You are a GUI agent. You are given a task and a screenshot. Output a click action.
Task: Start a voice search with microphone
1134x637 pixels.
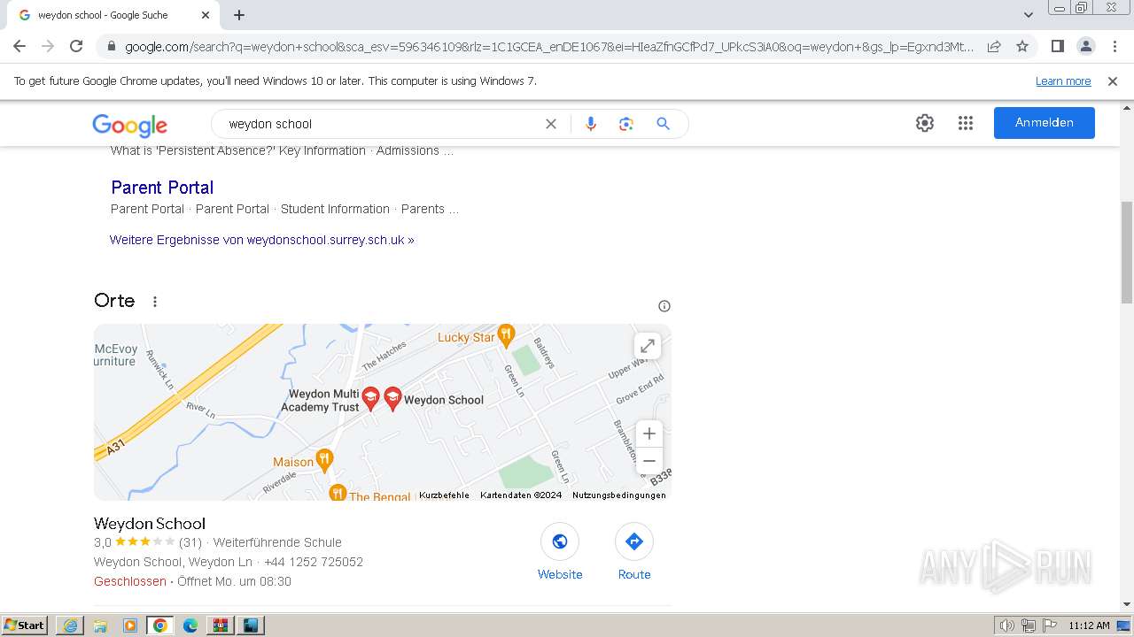pyautogui.click(x=591, y=124)
